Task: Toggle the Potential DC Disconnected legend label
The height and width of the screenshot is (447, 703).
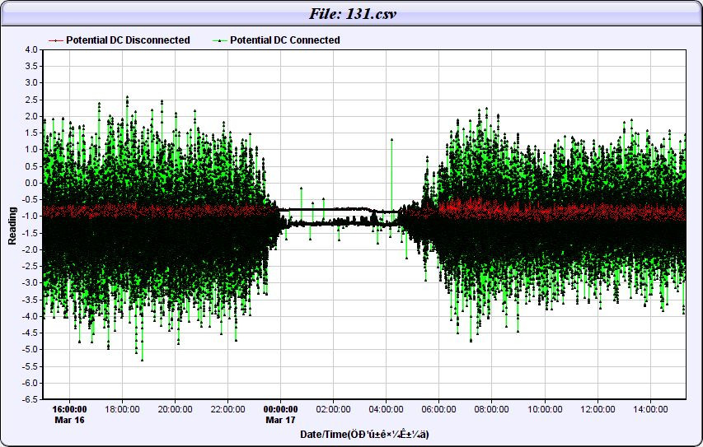Action: coord(128,40)
